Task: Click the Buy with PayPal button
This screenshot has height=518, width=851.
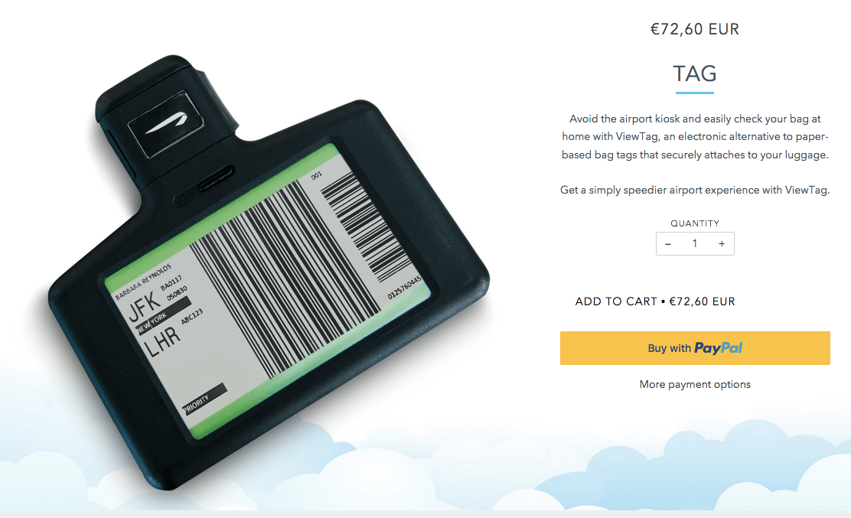Action: pyautogui.click(x=695, y=347)
